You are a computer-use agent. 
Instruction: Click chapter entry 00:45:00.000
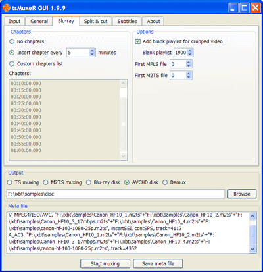26,130
